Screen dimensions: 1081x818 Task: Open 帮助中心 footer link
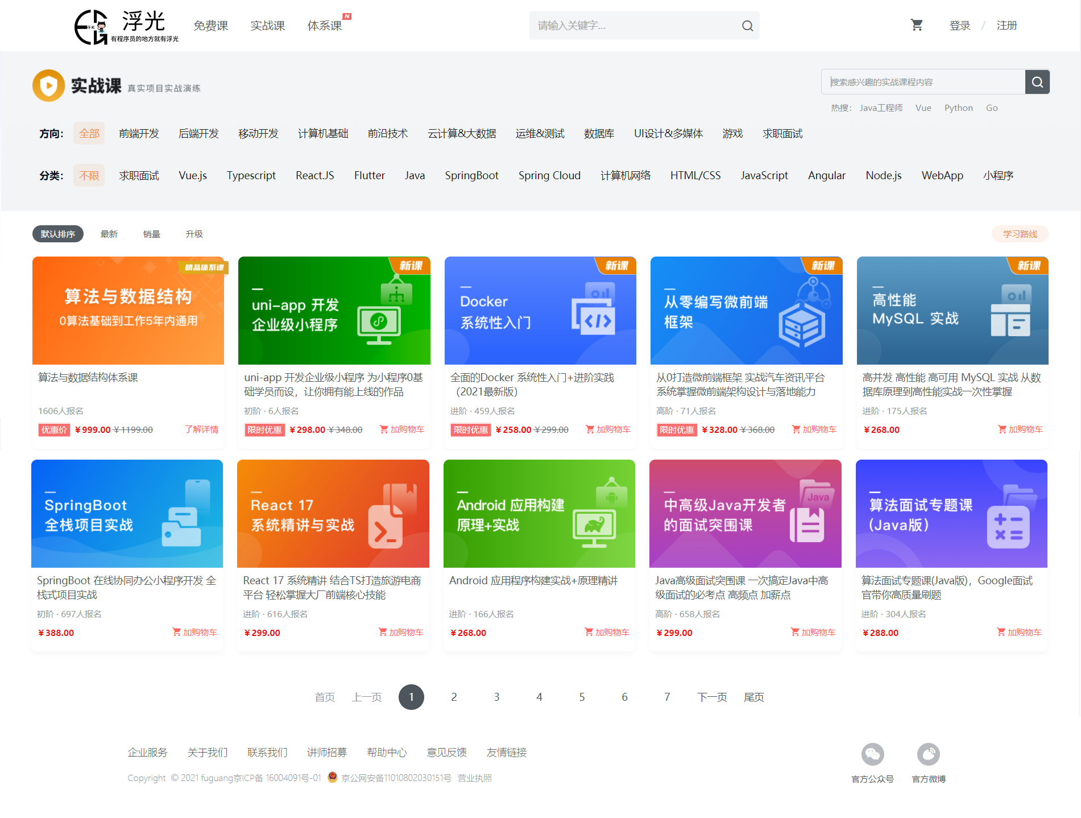387,752
